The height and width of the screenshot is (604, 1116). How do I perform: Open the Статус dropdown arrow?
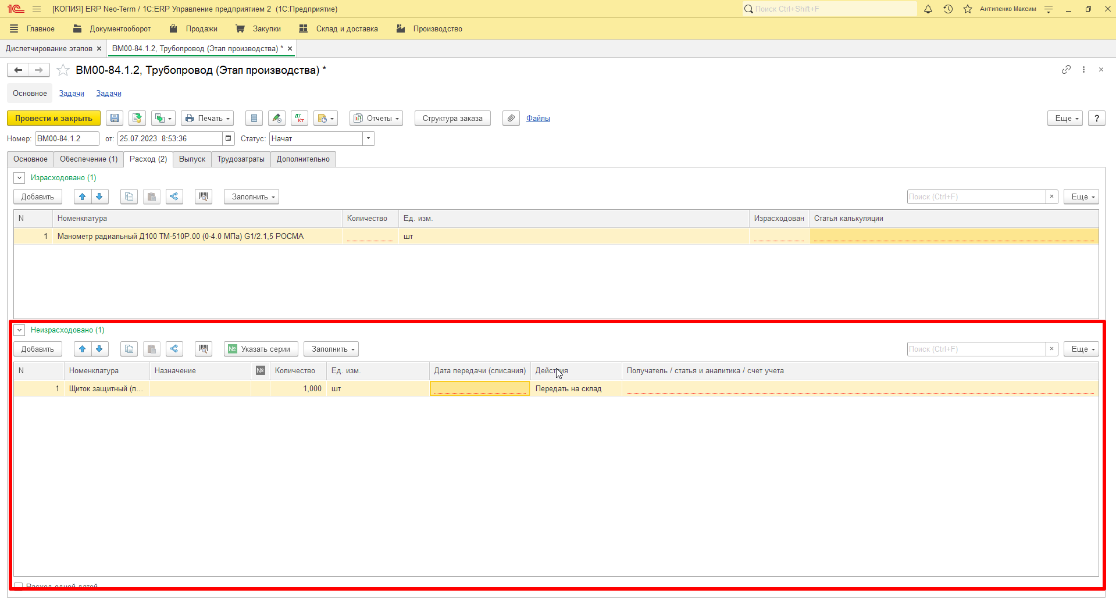tap(369, 138)
